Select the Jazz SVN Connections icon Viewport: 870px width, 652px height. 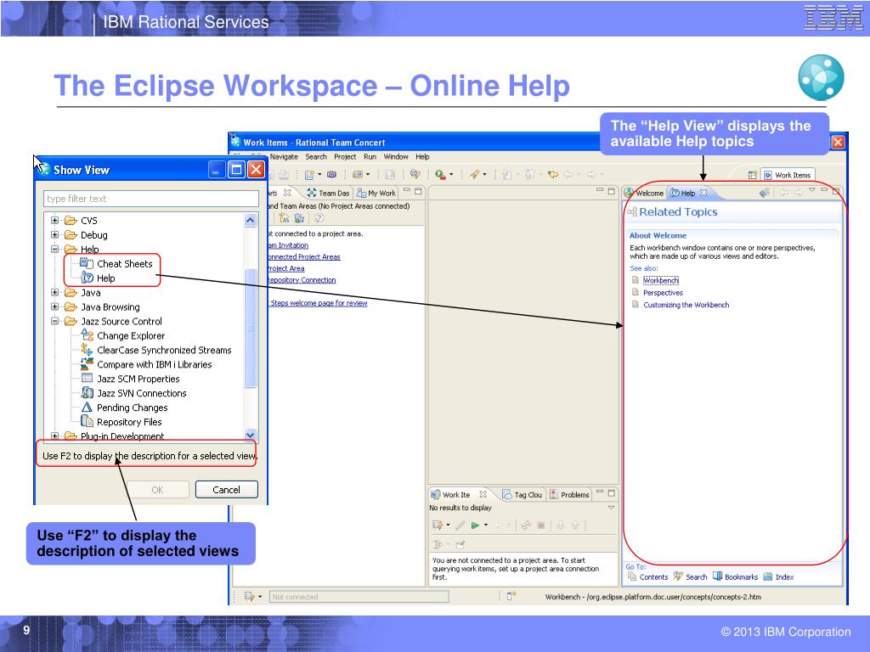[x=88, y=392]
